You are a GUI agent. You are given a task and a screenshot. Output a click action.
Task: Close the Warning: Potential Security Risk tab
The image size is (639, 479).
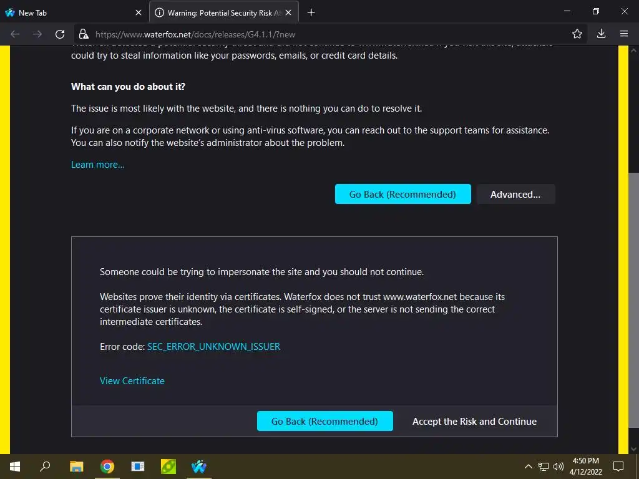tap(288, 12)
